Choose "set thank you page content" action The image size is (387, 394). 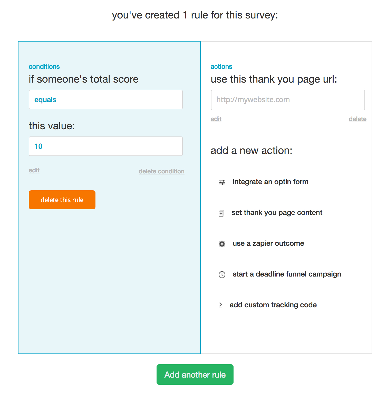point(277,213)
